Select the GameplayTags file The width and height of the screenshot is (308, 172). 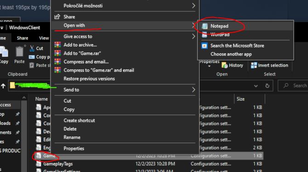pos(149,164)
